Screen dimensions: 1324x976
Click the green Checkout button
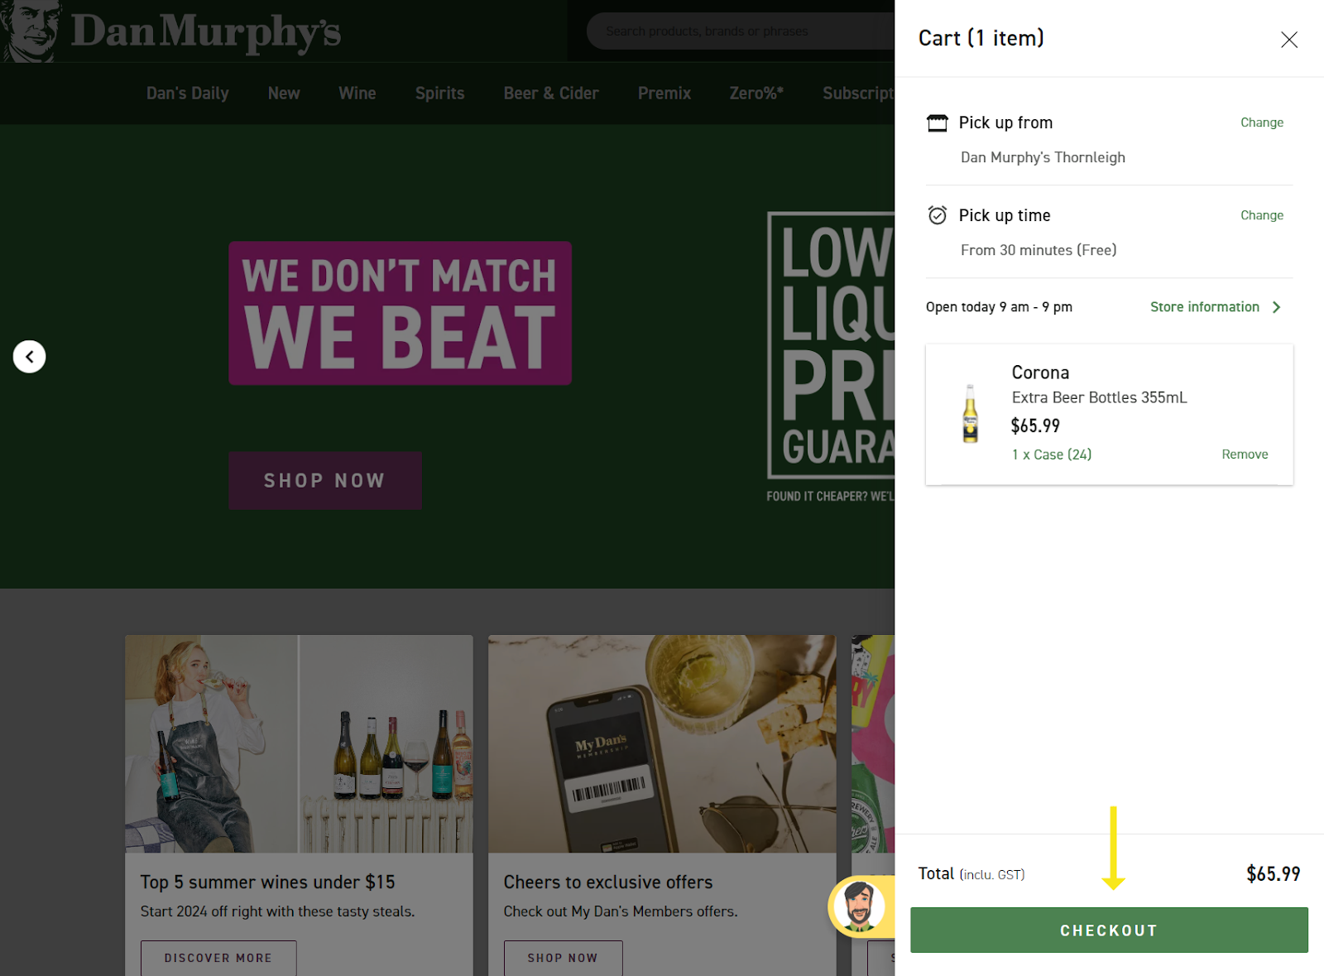(1109, 930)
